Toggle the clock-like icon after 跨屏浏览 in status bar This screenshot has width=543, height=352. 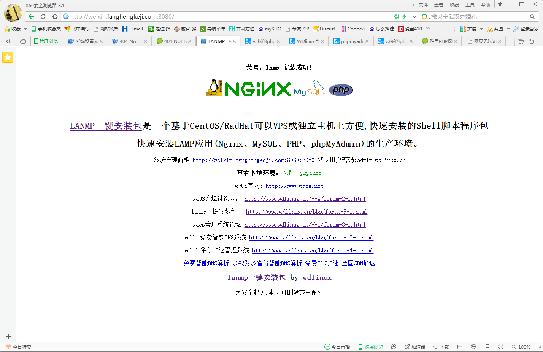(394, 347)
